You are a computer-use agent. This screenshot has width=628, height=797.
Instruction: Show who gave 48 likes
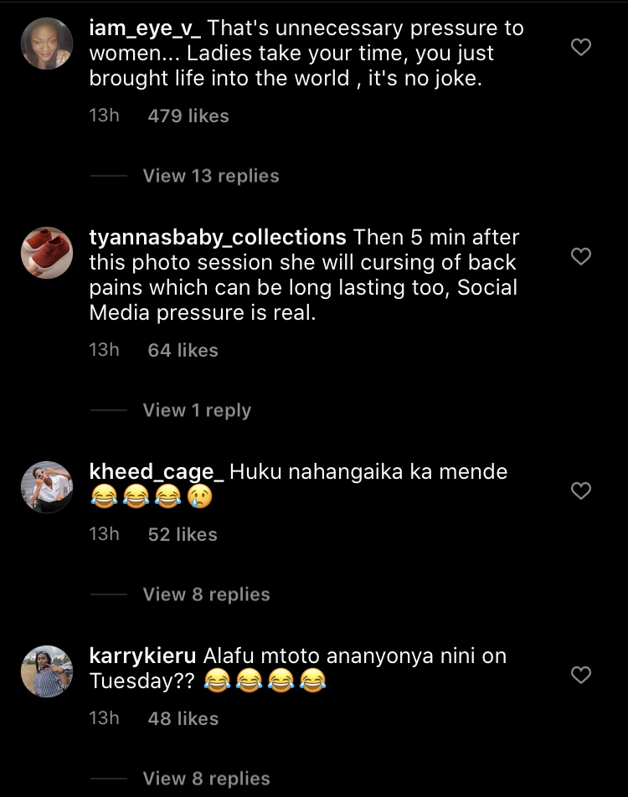click(183, 718)
